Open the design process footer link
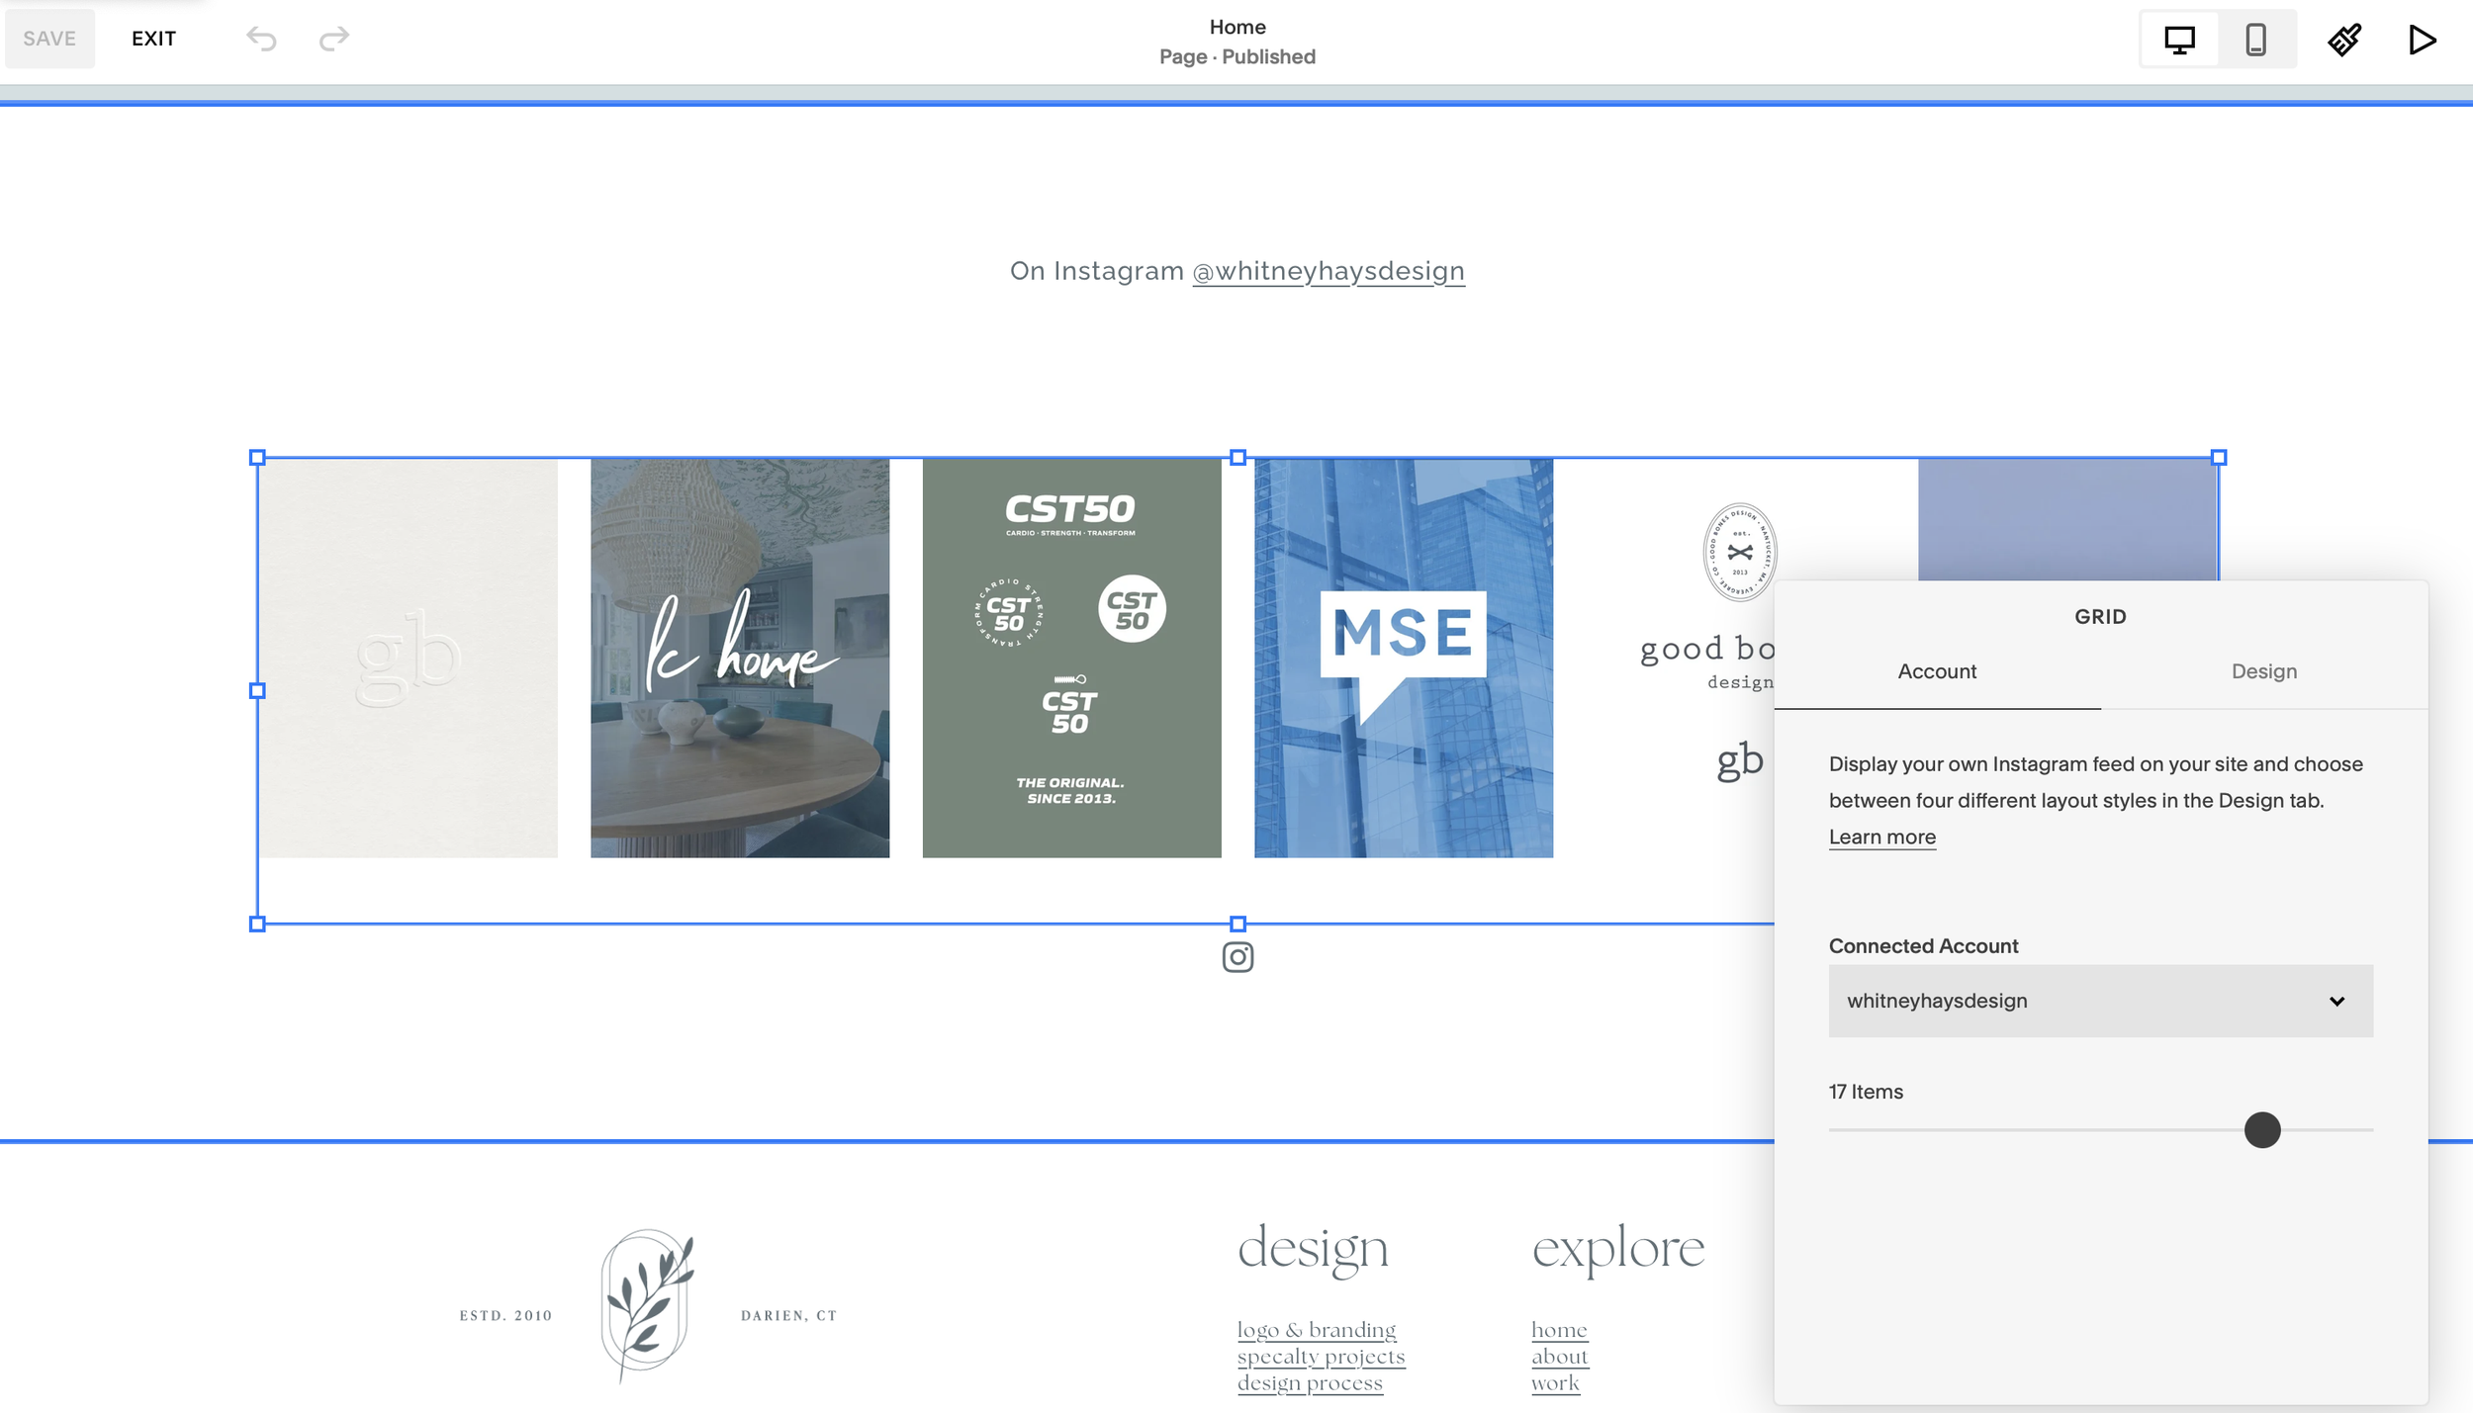The image size is (2473, 1413). tap(1310, 1383)
